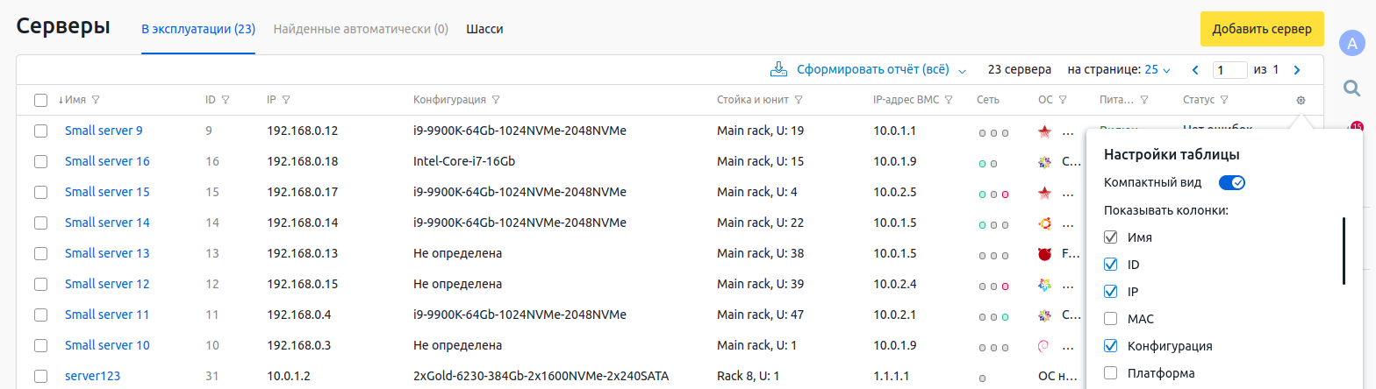Switch to the Шасси tab
Screen dimensions: 1376x389
[484, 29]
